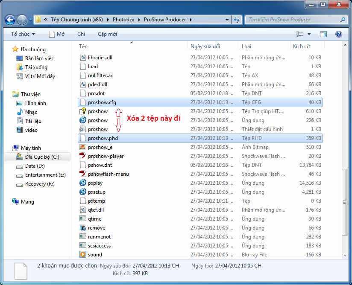The image size is (352, 285).
Task: Open Bàn làm việc in the sidebar
Action: [x=35, y=58]
